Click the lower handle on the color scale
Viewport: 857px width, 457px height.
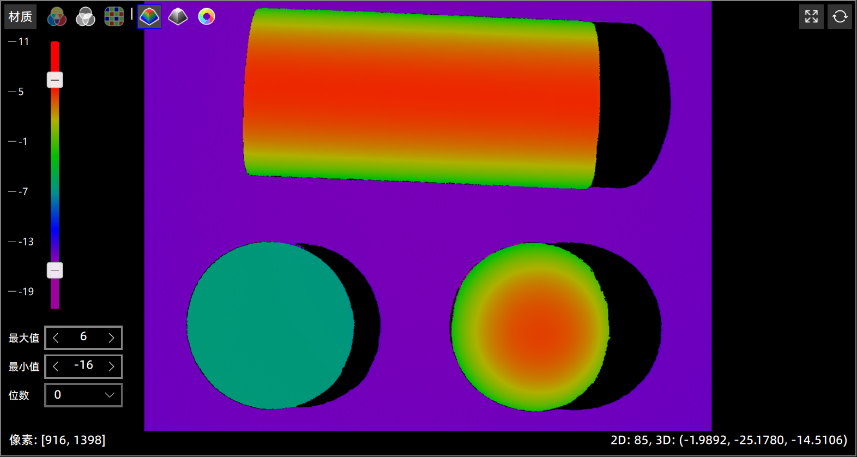click(x=55, y=270)
